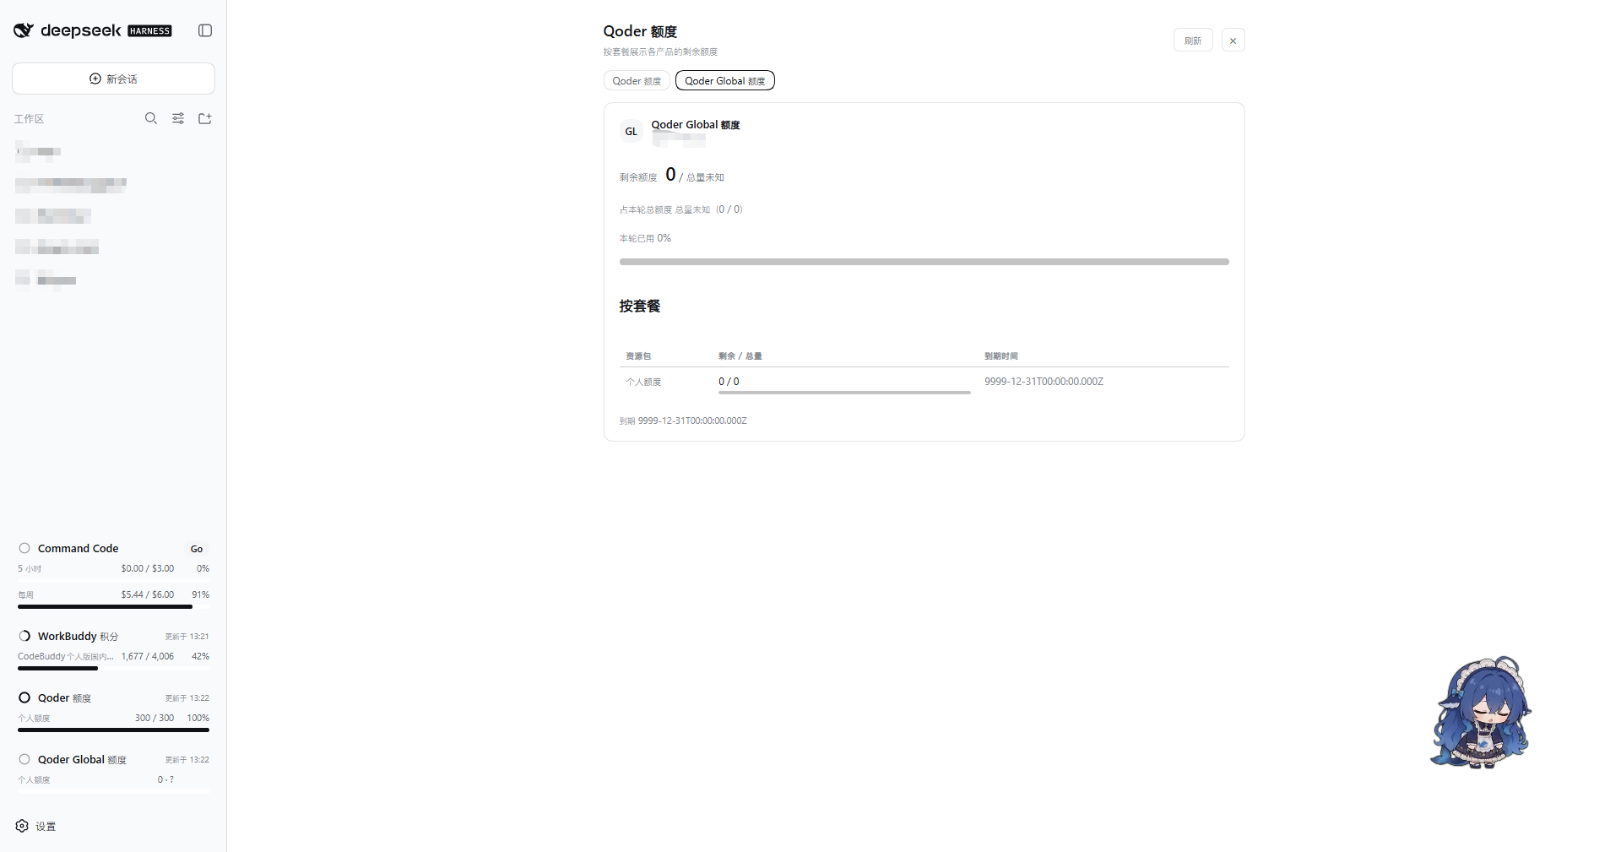
Task: Click the 按套餐 heading
Action: (640, 306)
